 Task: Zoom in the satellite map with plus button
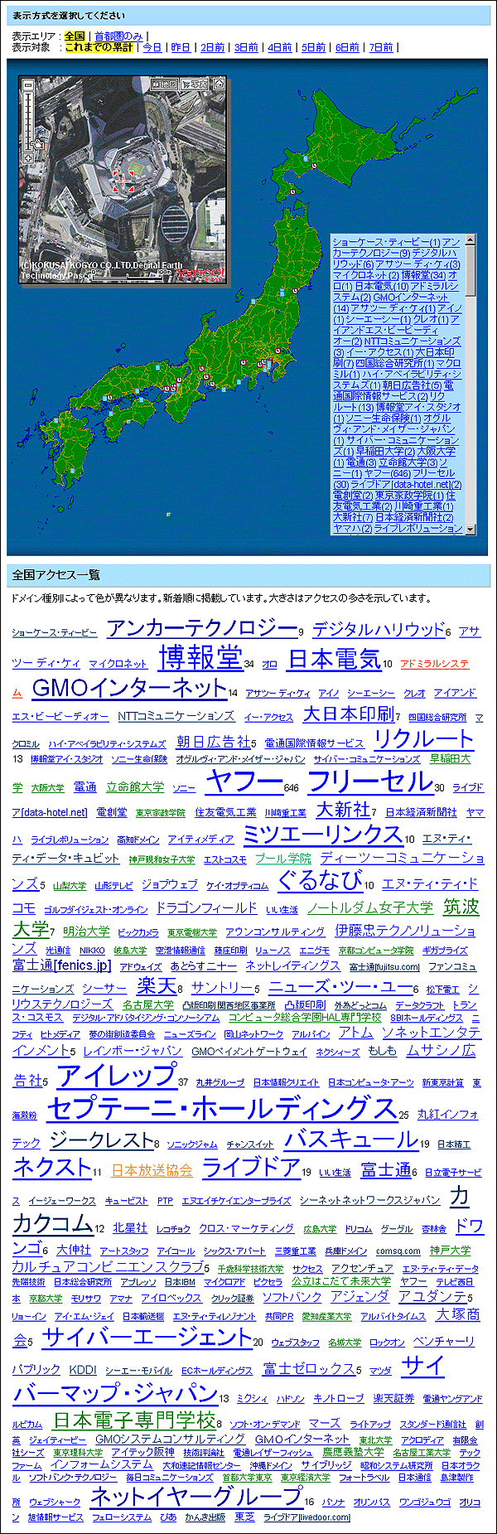click(27, 157)
